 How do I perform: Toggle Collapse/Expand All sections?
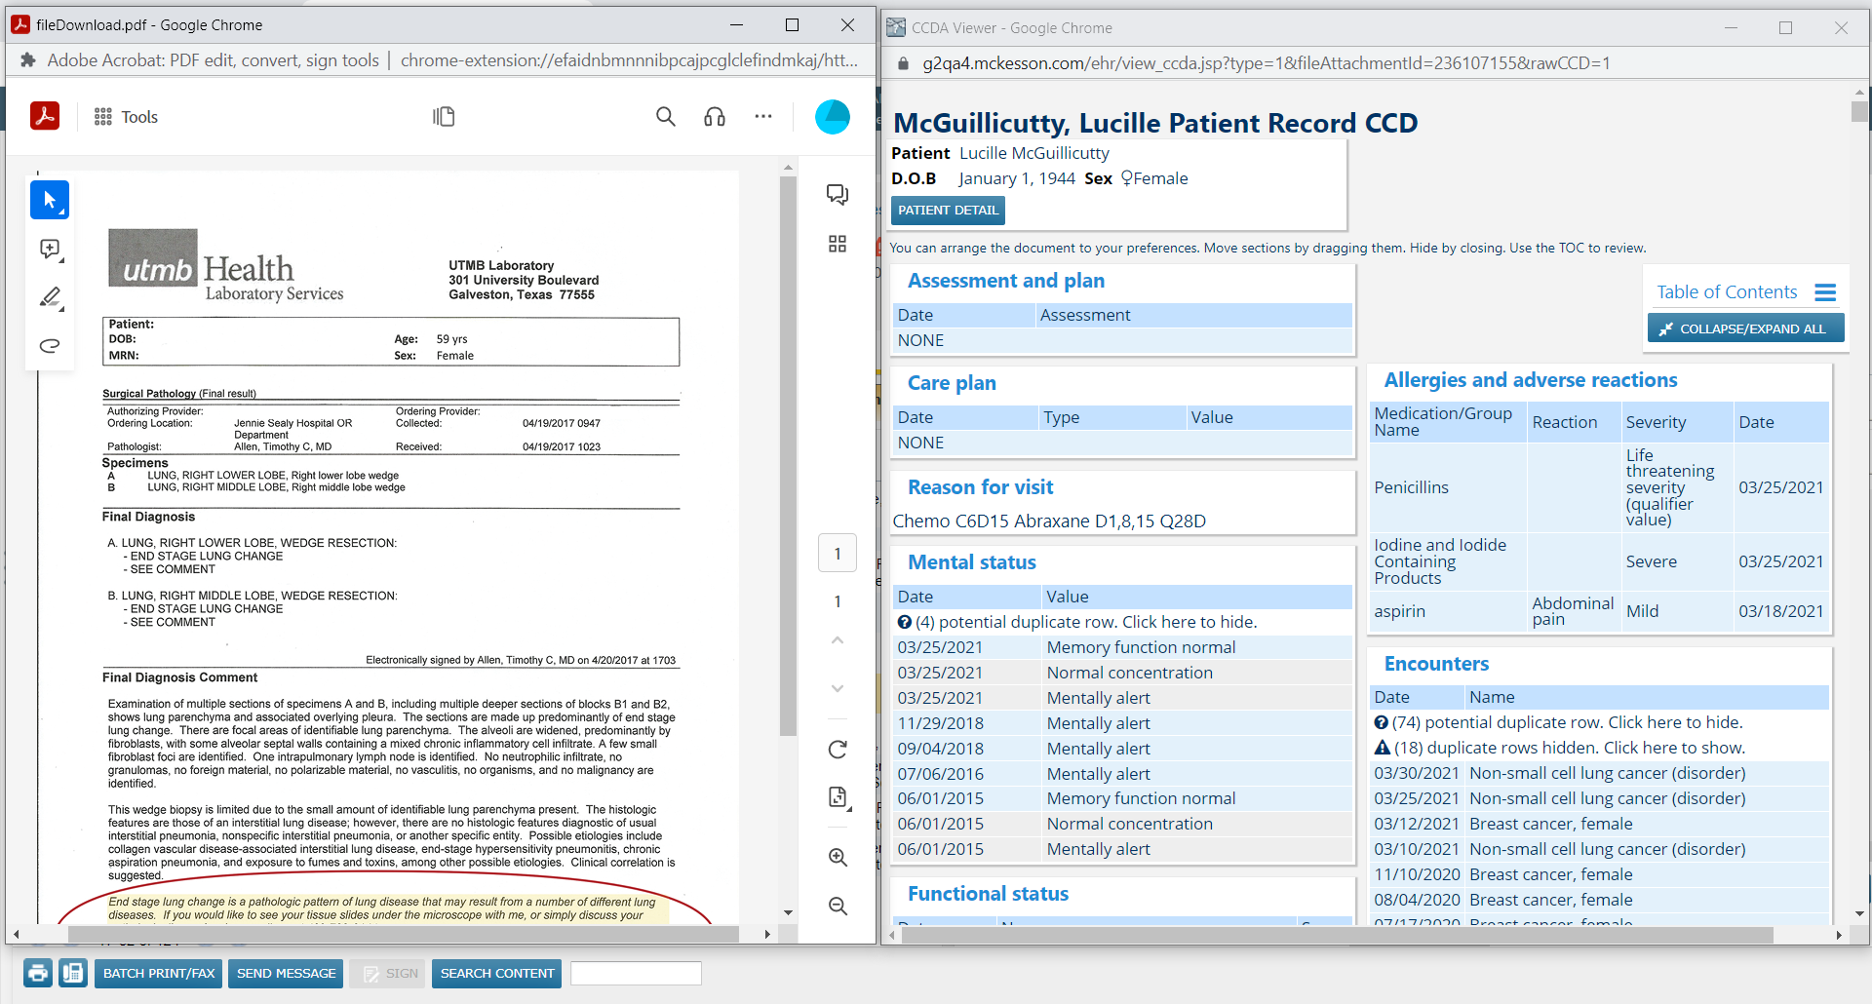1744,328
